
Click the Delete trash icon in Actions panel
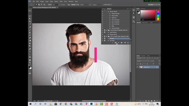click(128, 43)
